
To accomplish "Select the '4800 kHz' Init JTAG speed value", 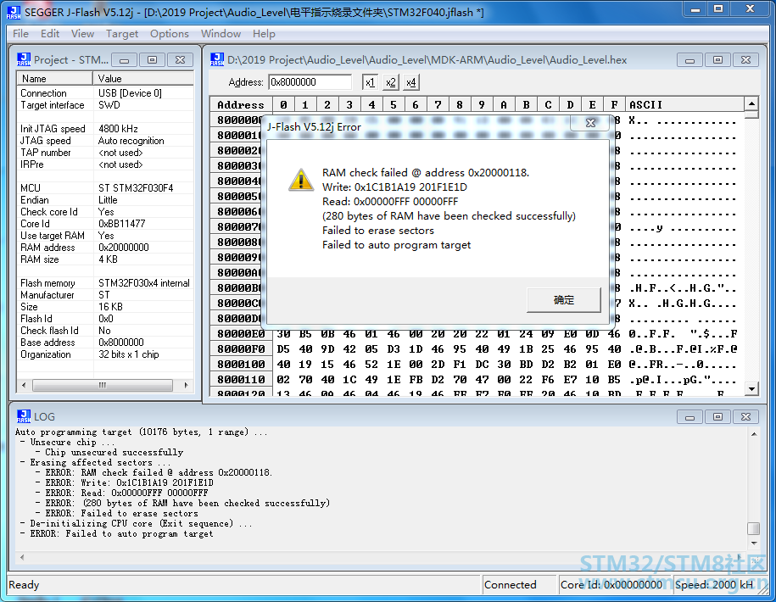I will point(118,129).
